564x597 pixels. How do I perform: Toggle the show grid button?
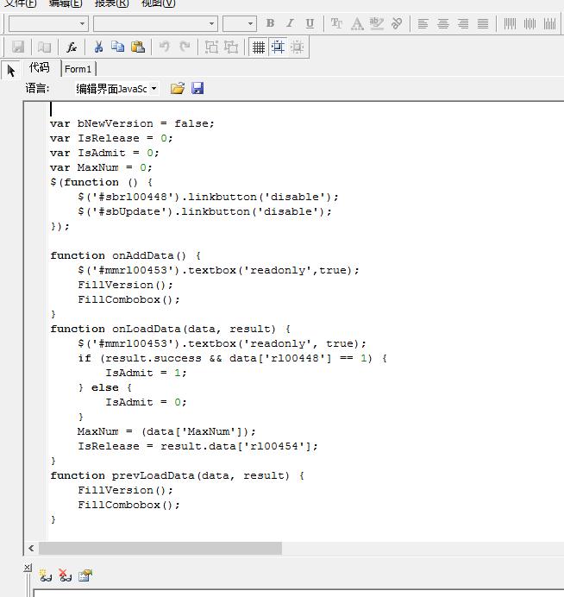[x=258, y=47]
